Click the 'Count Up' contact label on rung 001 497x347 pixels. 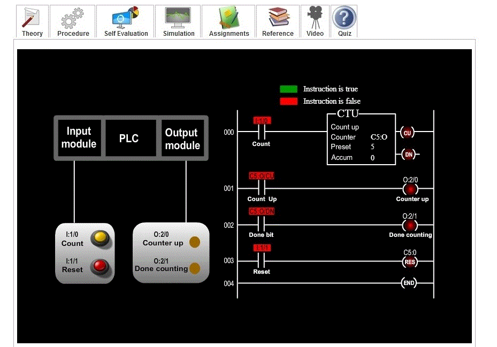tap(262, 199)
